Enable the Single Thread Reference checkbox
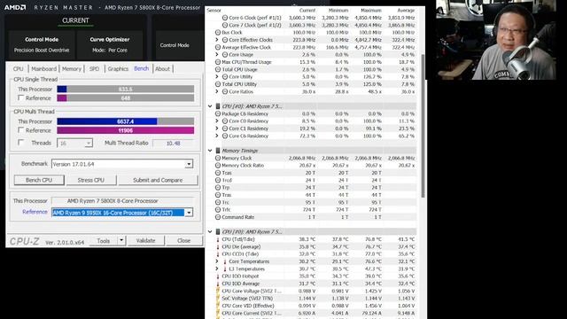This screenshot has height=319, width=567. click(x=21, y=98)
